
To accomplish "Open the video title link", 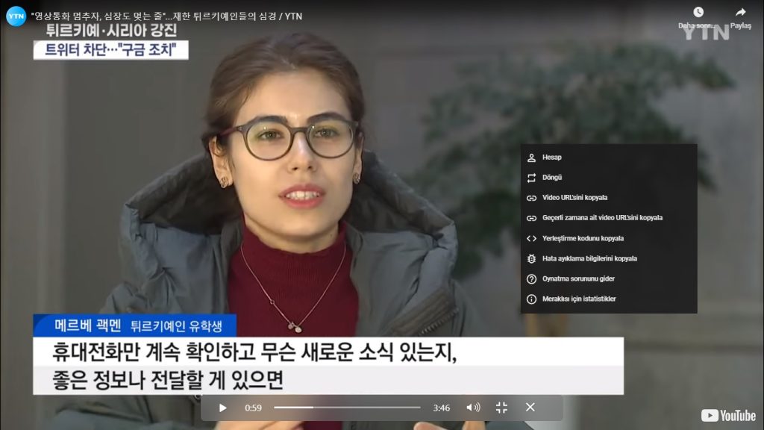I will [x=167, y=16].
